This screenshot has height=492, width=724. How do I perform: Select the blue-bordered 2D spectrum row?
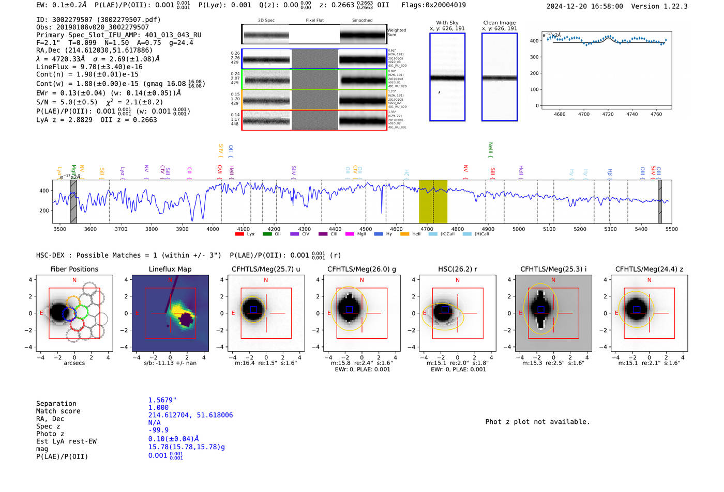click(x=314, y=59)
